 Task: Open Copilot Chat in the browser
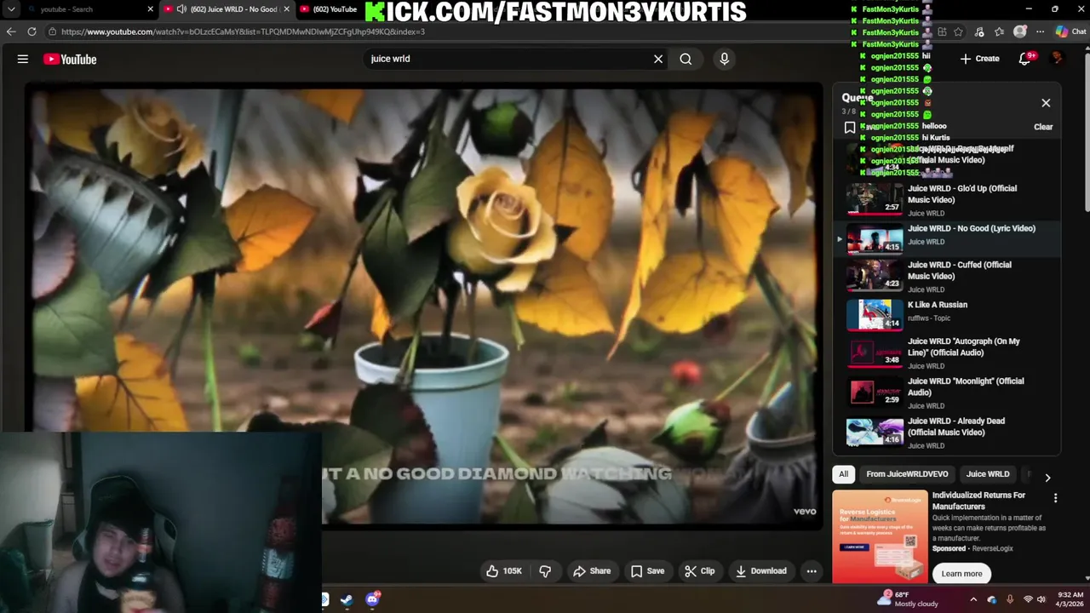pos(1070,32)
